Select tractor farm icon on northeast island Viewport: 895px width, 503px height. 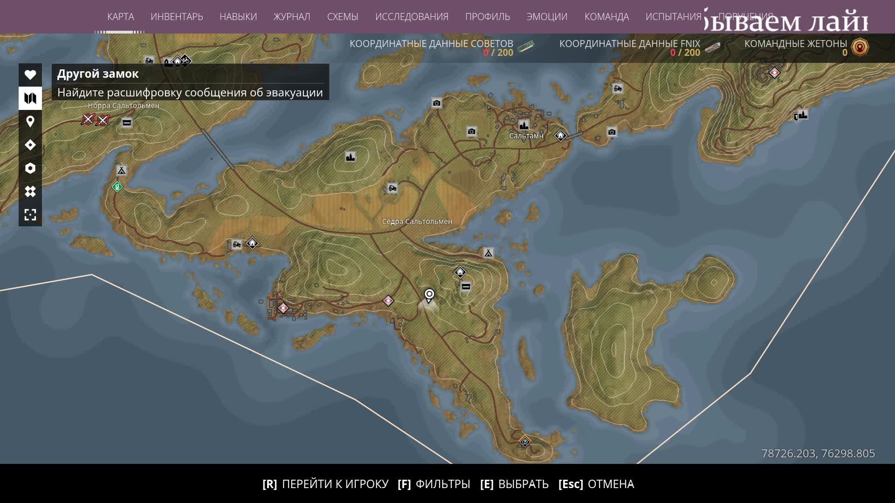[x=618, y=88]
